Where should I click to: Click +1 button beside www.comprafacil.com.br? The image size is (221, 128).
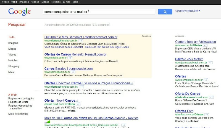click(x=206, y=80)
